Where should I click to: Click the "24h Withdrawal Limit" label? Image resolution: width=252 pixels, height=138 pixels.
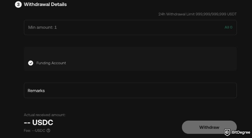[176, 14]
